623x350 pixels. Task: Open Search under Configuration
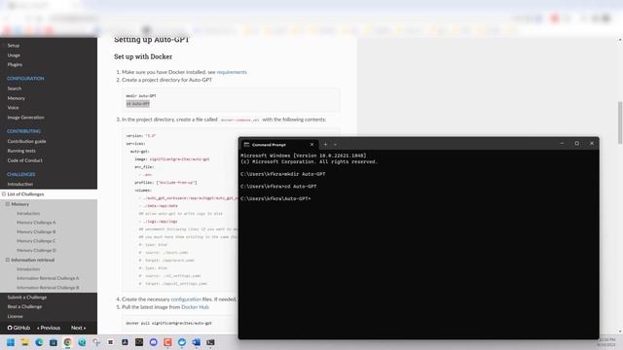point(15,88)
